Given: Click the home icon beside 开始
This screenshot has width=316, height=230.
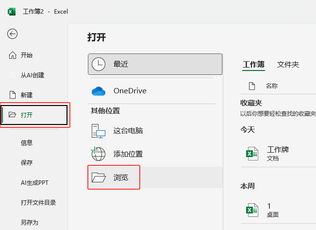Looking at the screenshot, I should 13,55.
